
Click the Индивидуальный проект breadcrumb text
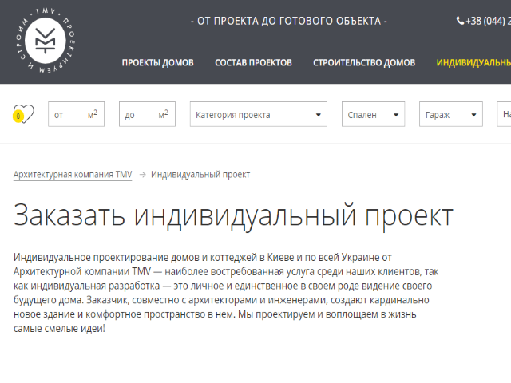click(x=200, y=175)
